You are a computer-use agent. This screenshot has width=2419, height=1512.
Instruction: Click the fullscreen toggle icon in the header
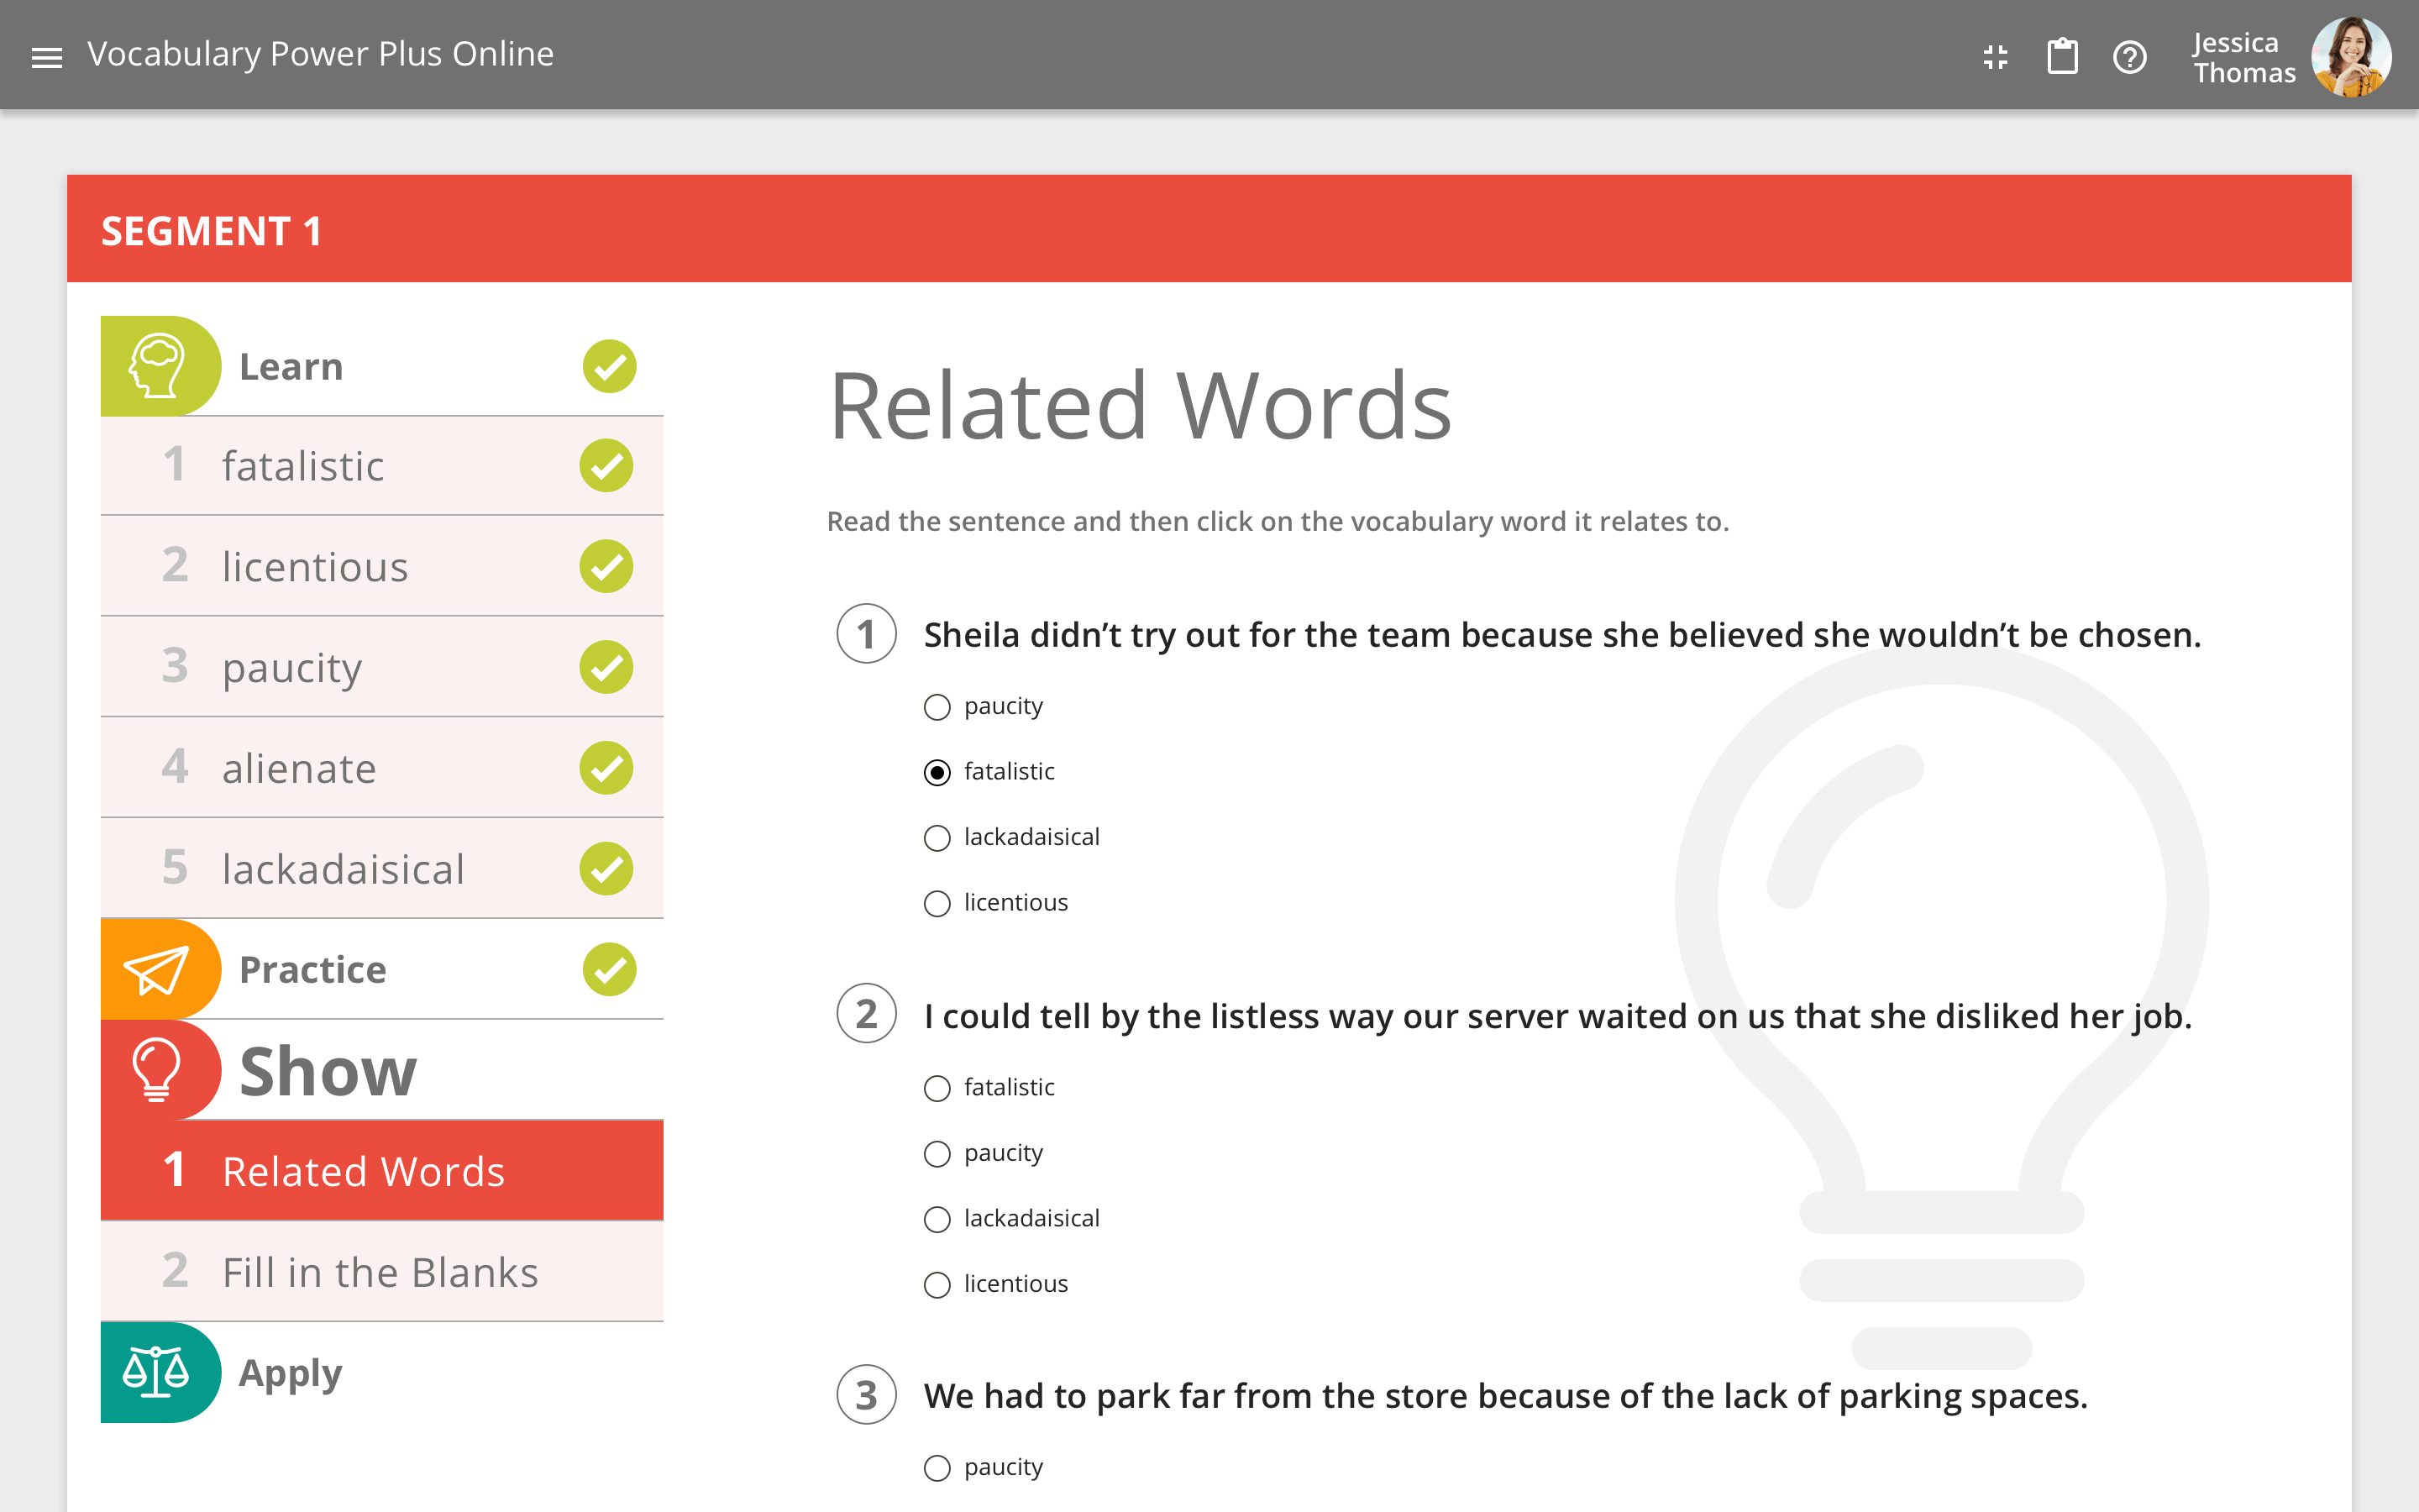click(1995, 57)
